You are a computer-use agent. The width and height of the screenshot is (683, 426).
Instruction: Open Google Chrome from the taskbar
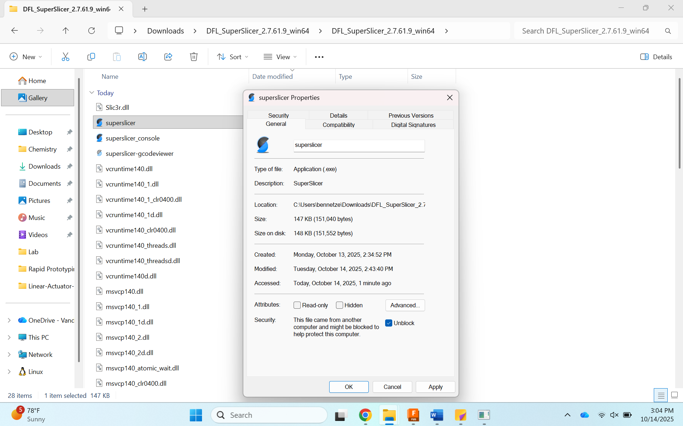[365, 415]
